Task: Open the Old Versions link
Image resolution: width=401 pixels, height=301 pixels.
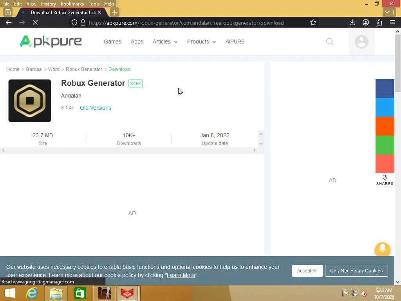Action: point(96,108)
